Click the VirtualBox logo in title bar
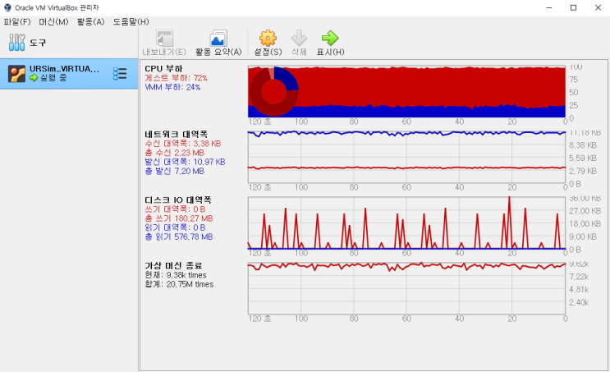Image resolution: width=610 pixels, height=372 pixels. [x=7, y=7]
